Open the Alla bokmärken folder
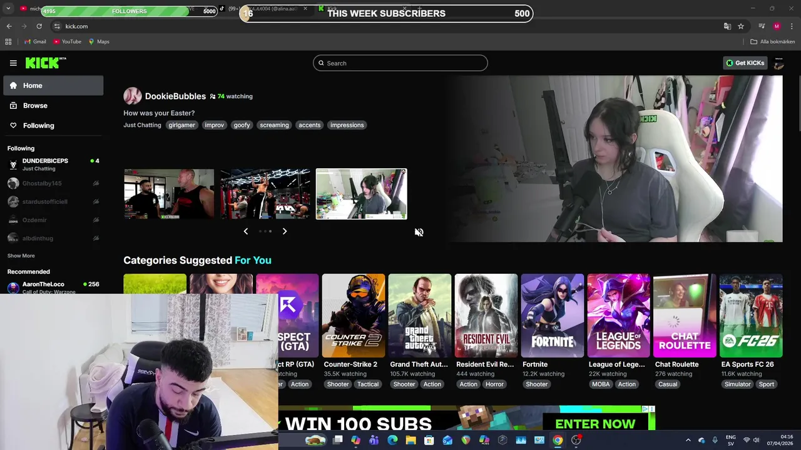The height and width of the screenshot is (450, 801). point(773,42)
